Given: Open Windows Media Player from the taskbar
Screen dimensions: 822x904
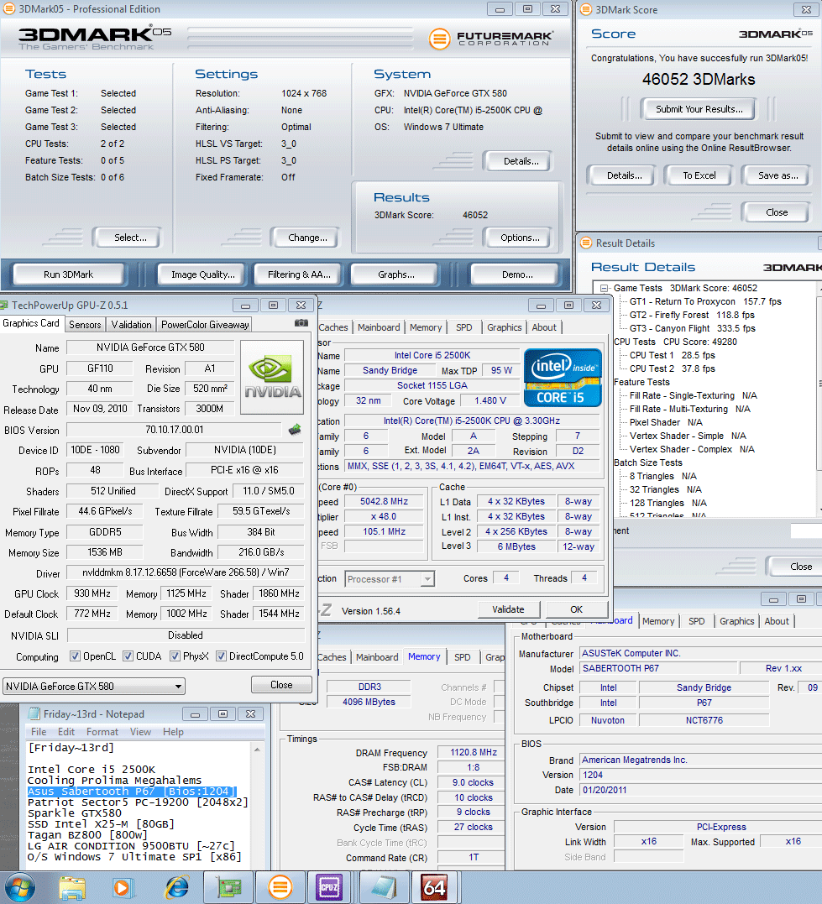Looking at the screenshot, I should click(x=124, y=887).
